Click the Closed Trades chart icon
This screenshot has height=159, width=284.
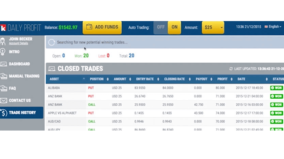point(52,69)
